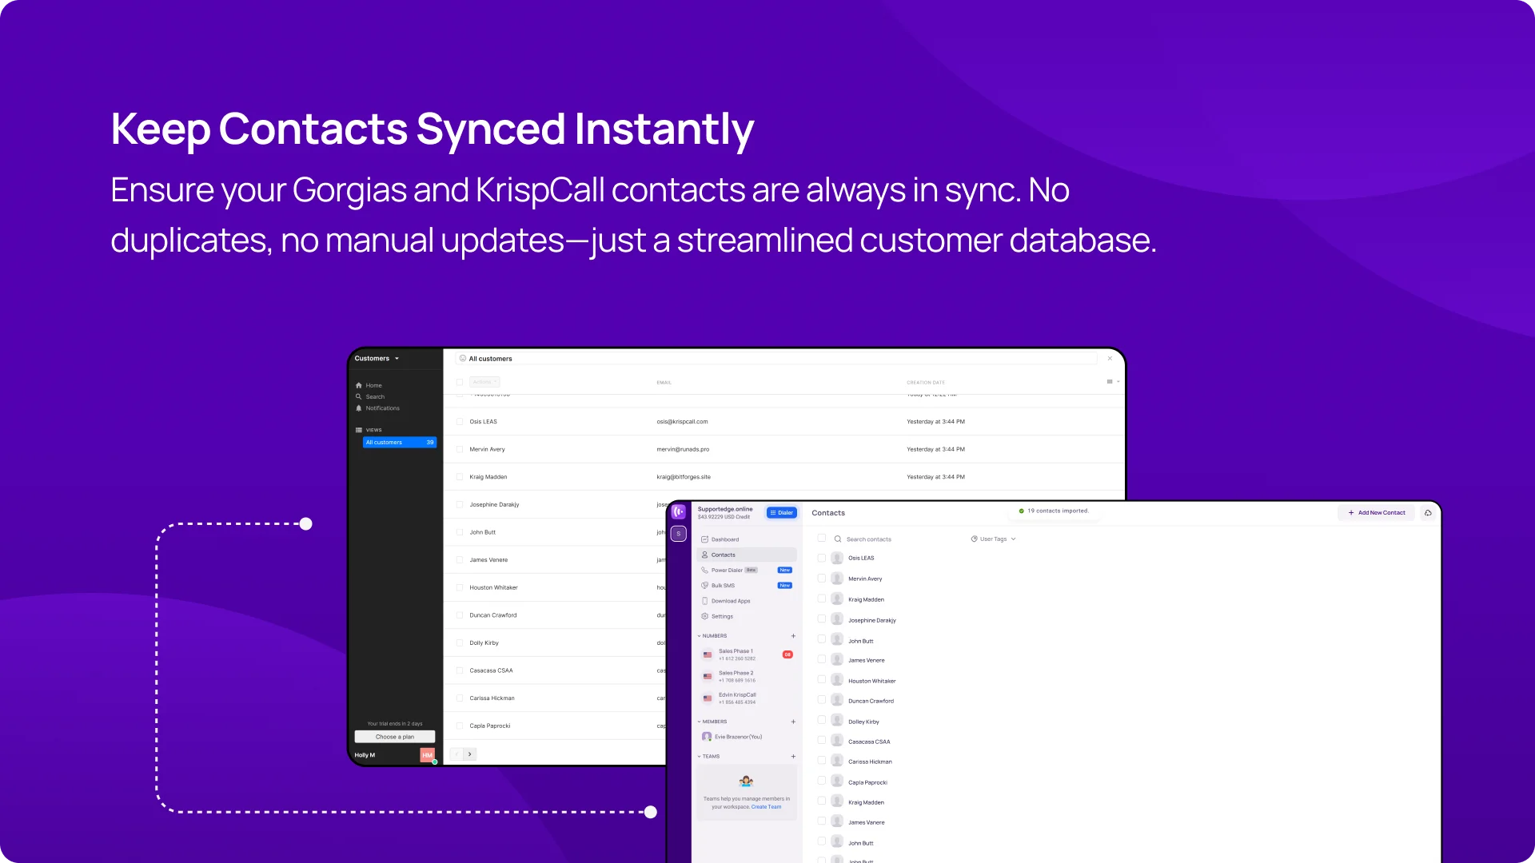Click the cloud sync icon beside Add New Contact

tap(1428, 513)
